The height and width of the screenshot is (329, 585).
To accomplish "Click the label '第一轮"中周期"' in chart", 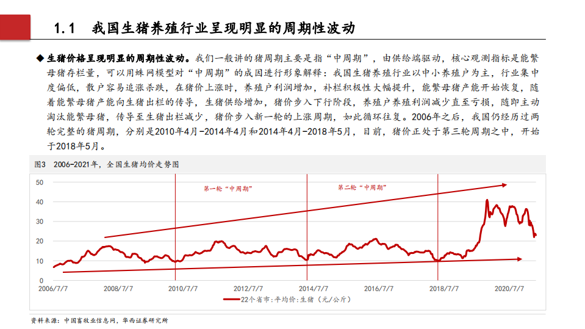I will pos(228,189).
